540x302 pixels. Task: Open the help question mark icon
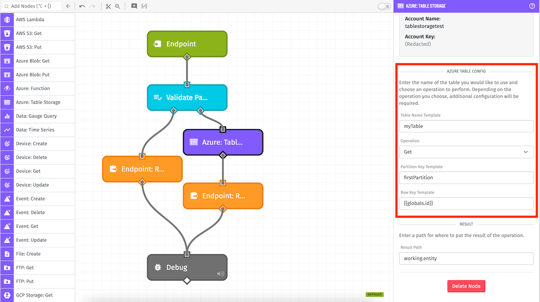pos(532,6)
